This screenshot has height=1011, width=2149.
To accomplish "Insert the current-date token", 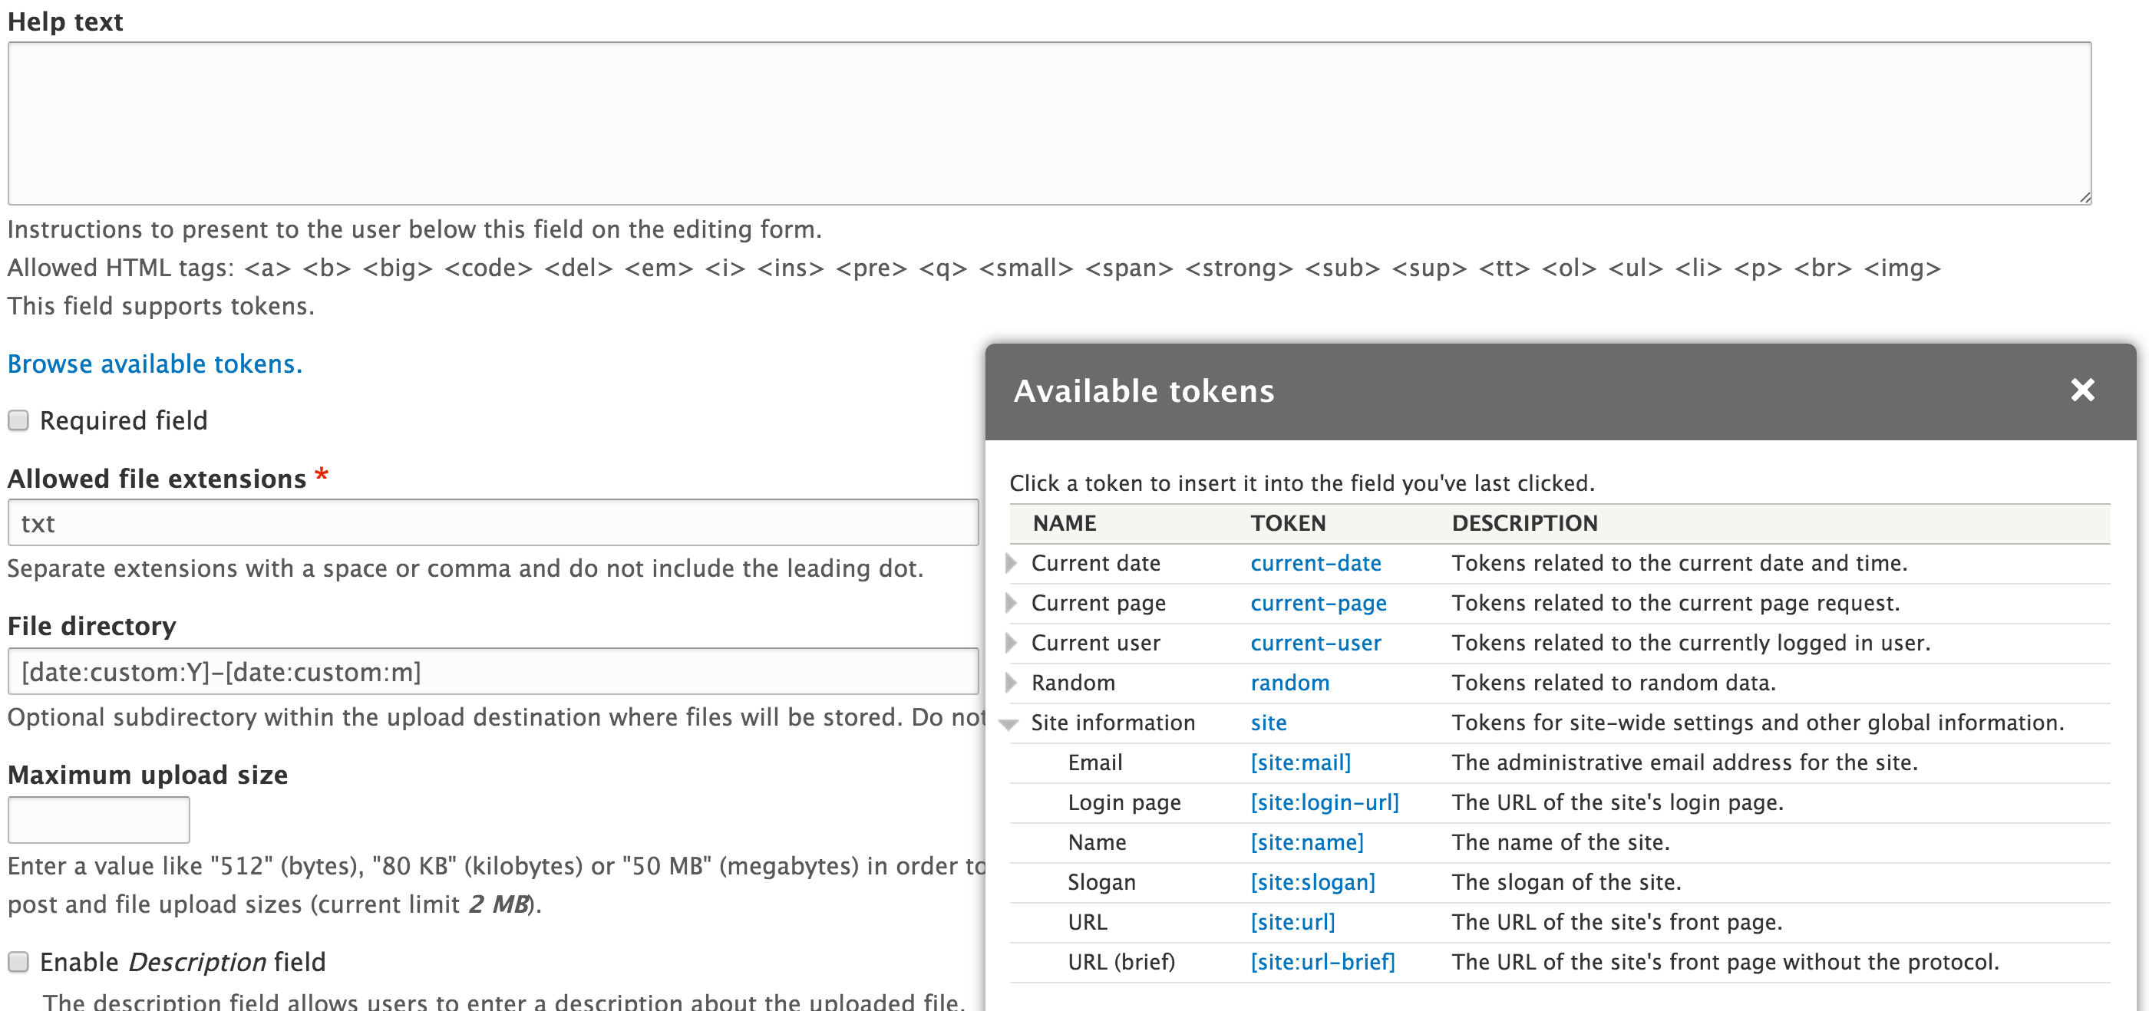I will (1315, 562).
